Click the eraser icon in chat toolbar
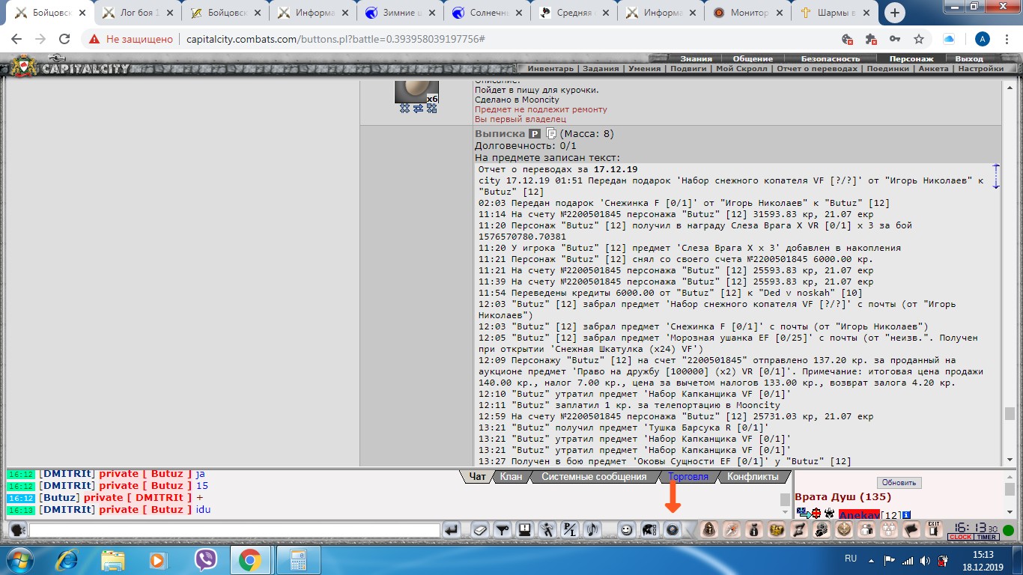This screenshot has height=575, width=1023. (x=480, y=530)
